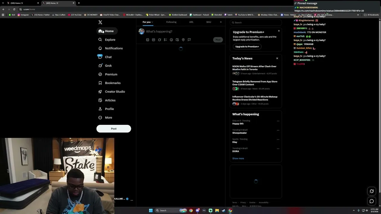This screenshot has width=381, height=214.
Task: Open the pinned nachoboominn status link
Action: (x=329, y=11)
